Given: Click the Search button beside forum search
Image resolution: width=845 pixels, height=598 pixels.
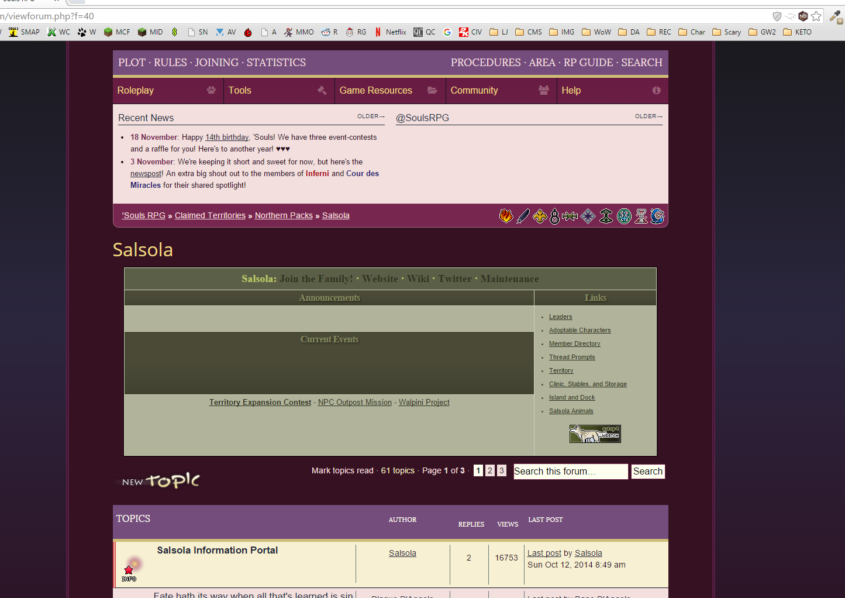Looking at the screenshot, I should (x=647, y=472).
